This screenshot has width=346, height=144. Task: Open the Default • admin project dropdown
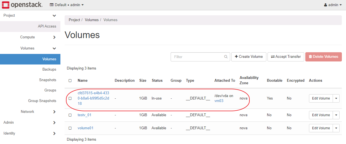[x=67, y=5]
